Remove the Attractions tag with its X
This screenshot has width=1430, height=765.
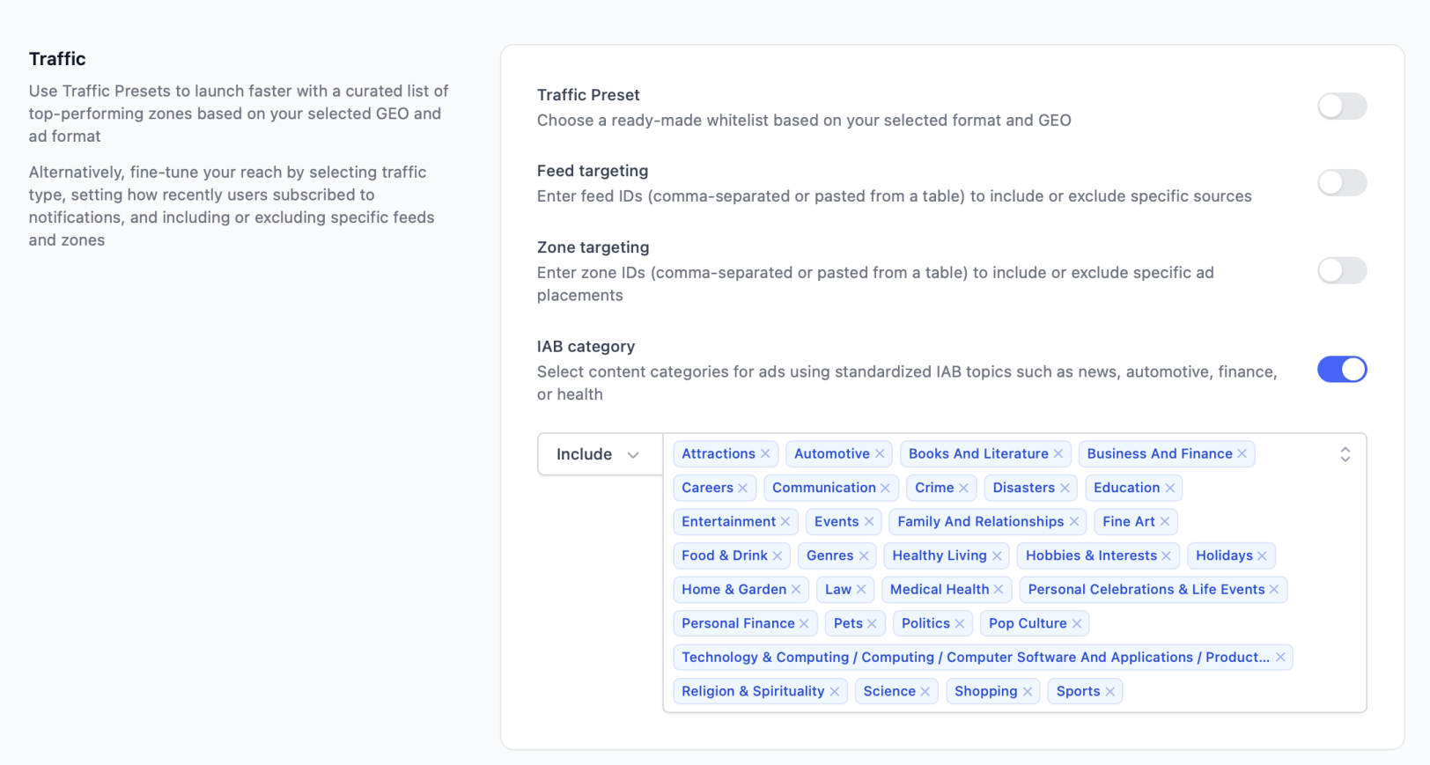point(765,454)
